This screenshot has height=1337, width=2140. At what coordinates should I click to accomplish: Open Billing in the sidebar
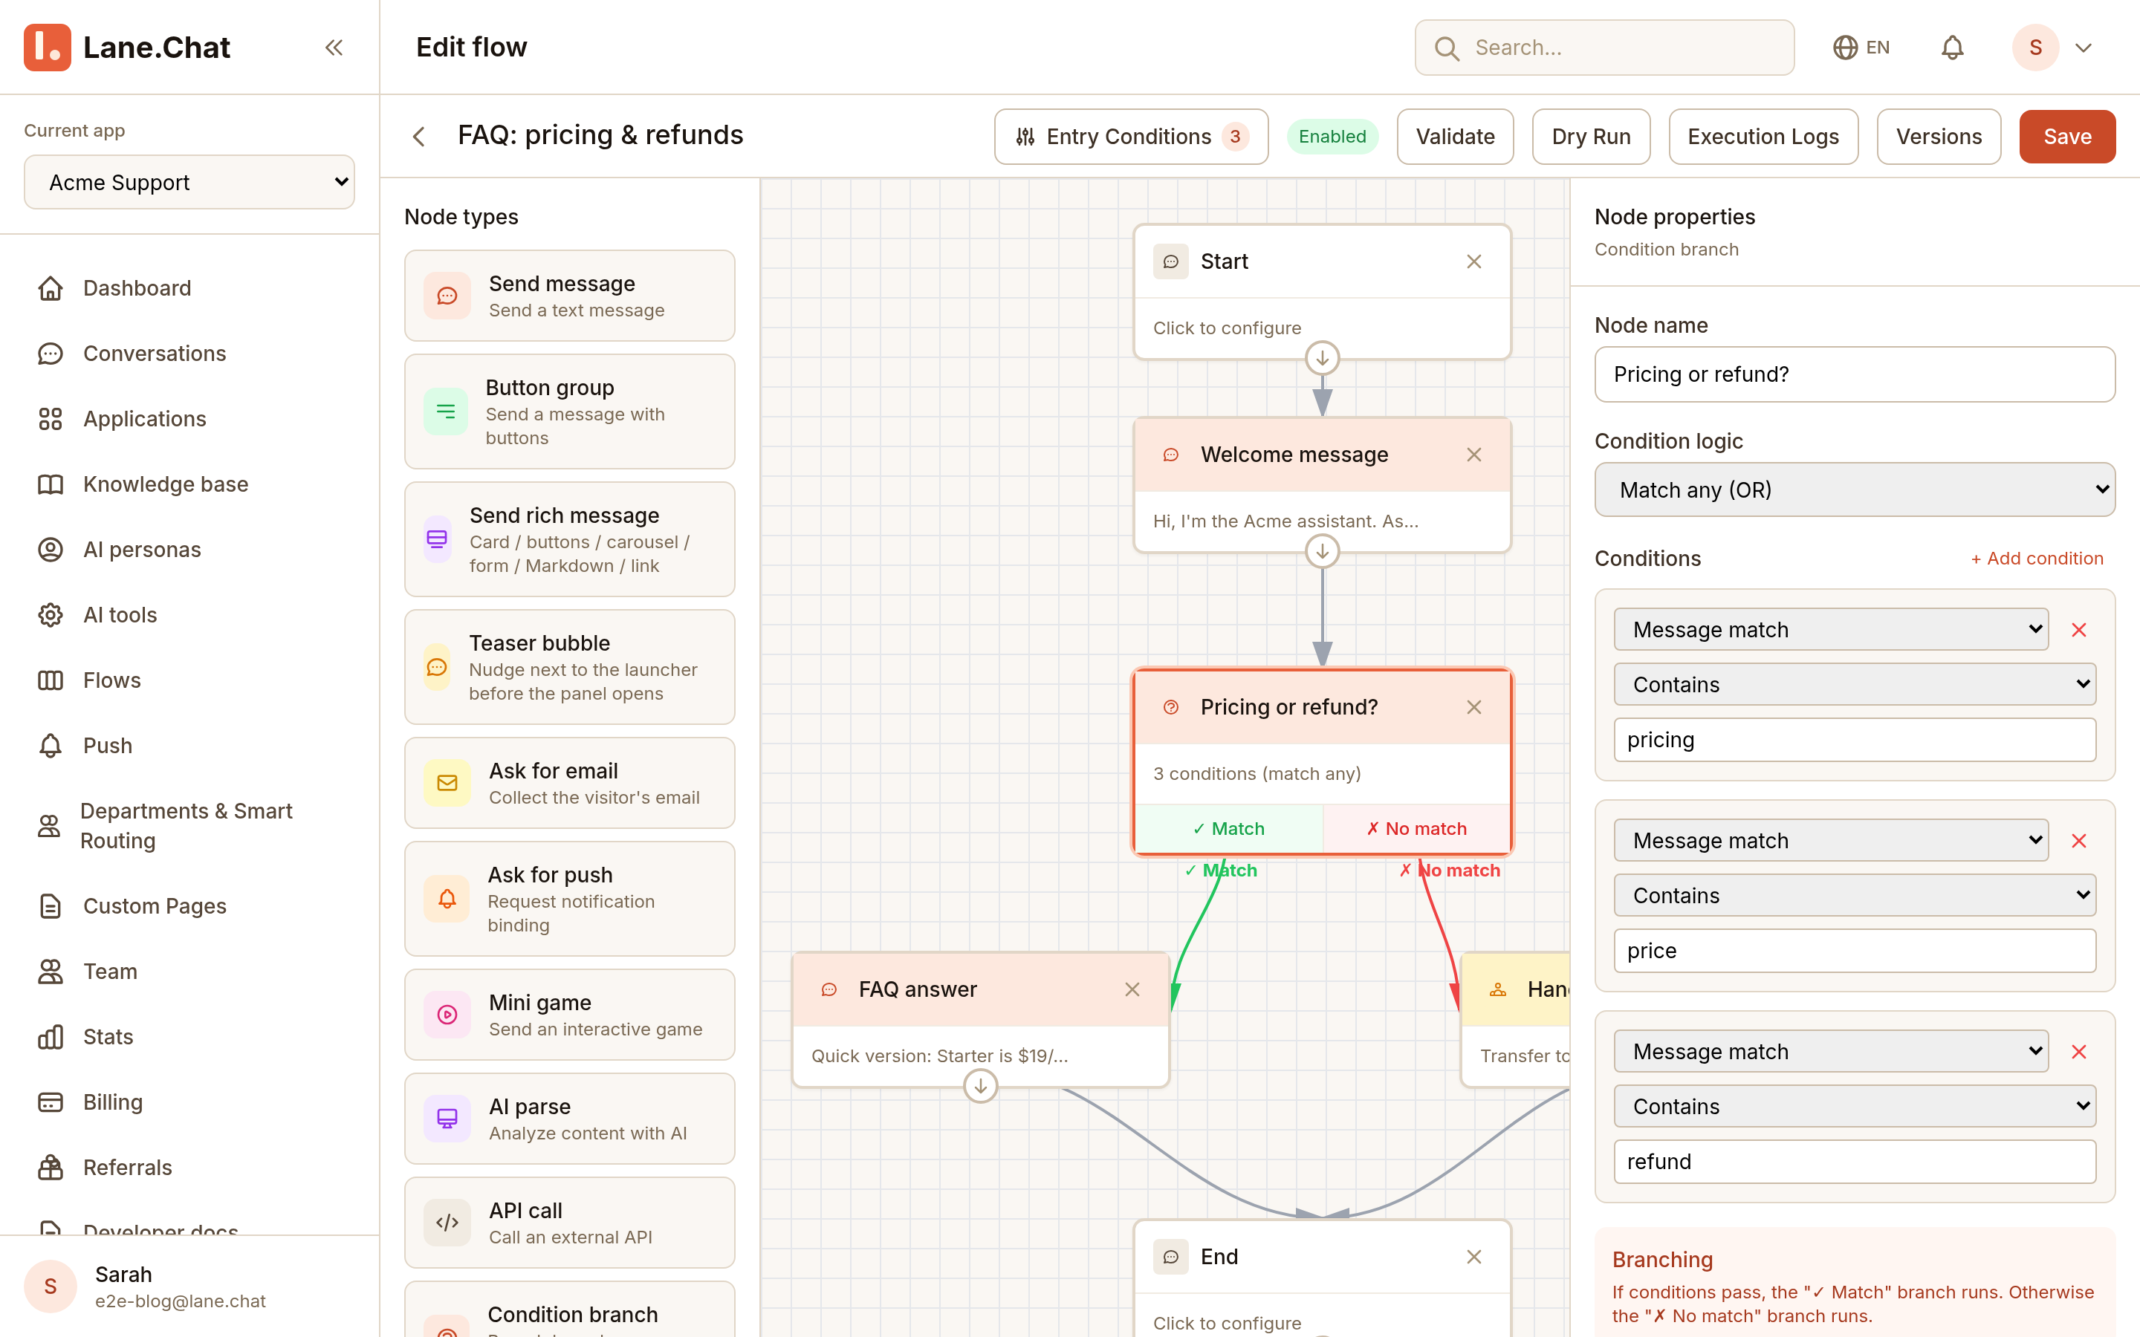click(x=189, y=1103)
